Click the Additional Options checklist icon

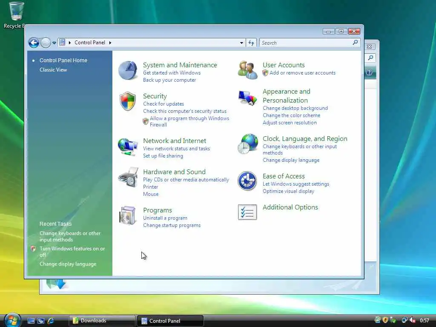[247, 212]
